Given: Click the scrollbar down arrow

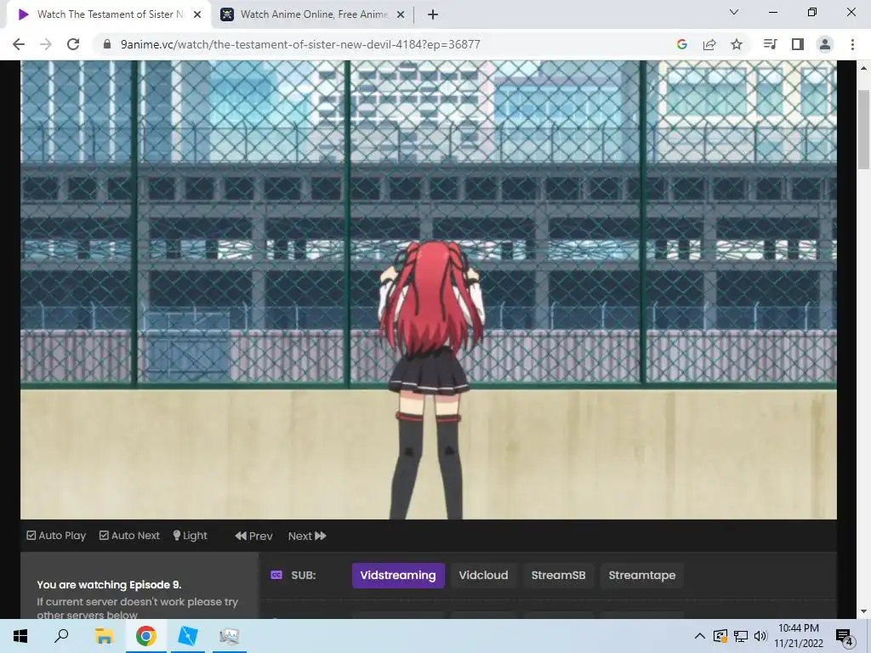Looking at the screenshot, I should pos(864,611).
